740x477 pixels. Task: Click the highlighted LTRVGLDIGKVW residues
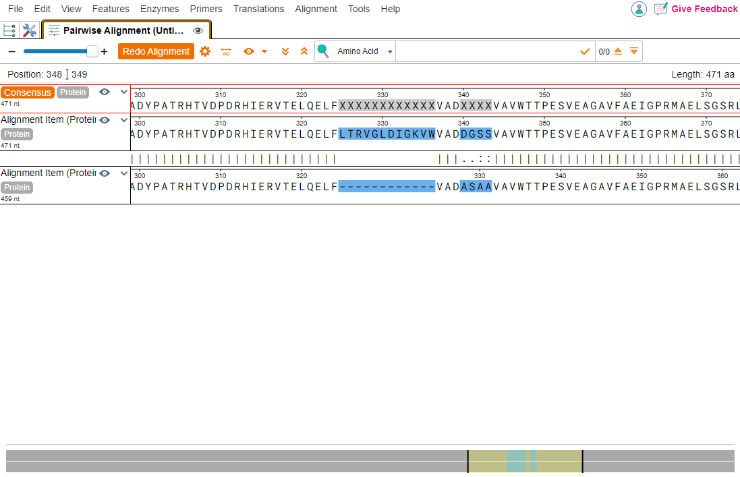pos(387,134)
